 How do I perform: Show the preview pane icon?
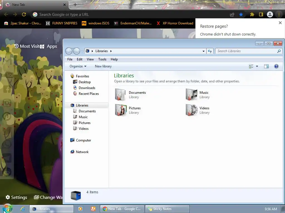coord(266,66)
